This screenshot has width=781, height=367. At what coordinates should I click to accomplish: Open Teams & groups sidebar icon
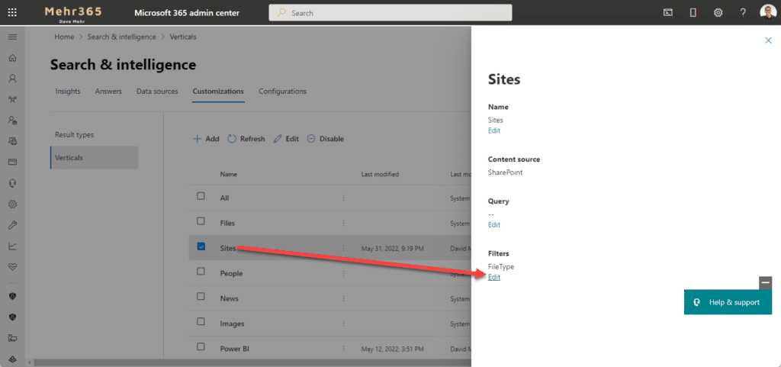coord(12,99)
